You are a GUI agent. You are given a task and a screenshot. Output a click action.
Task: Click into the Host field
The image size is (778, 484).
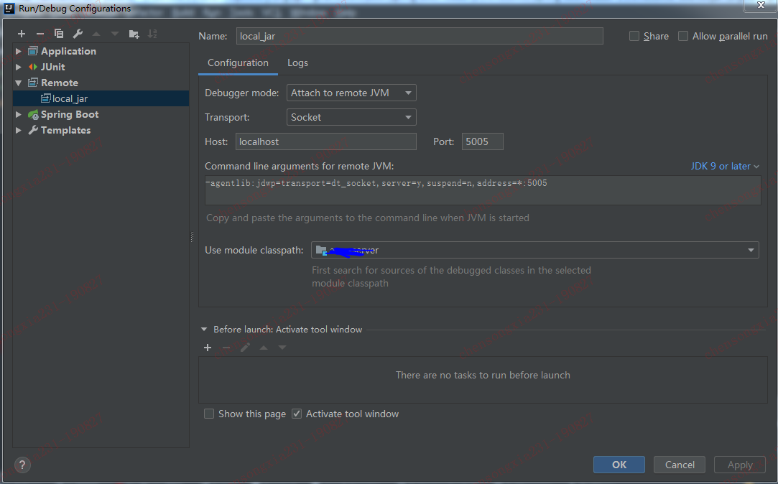tap(326, 141)
